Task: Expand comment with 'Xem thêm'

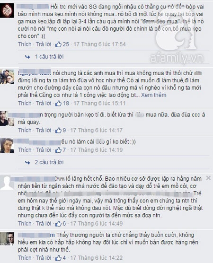Action: point(153,95)
